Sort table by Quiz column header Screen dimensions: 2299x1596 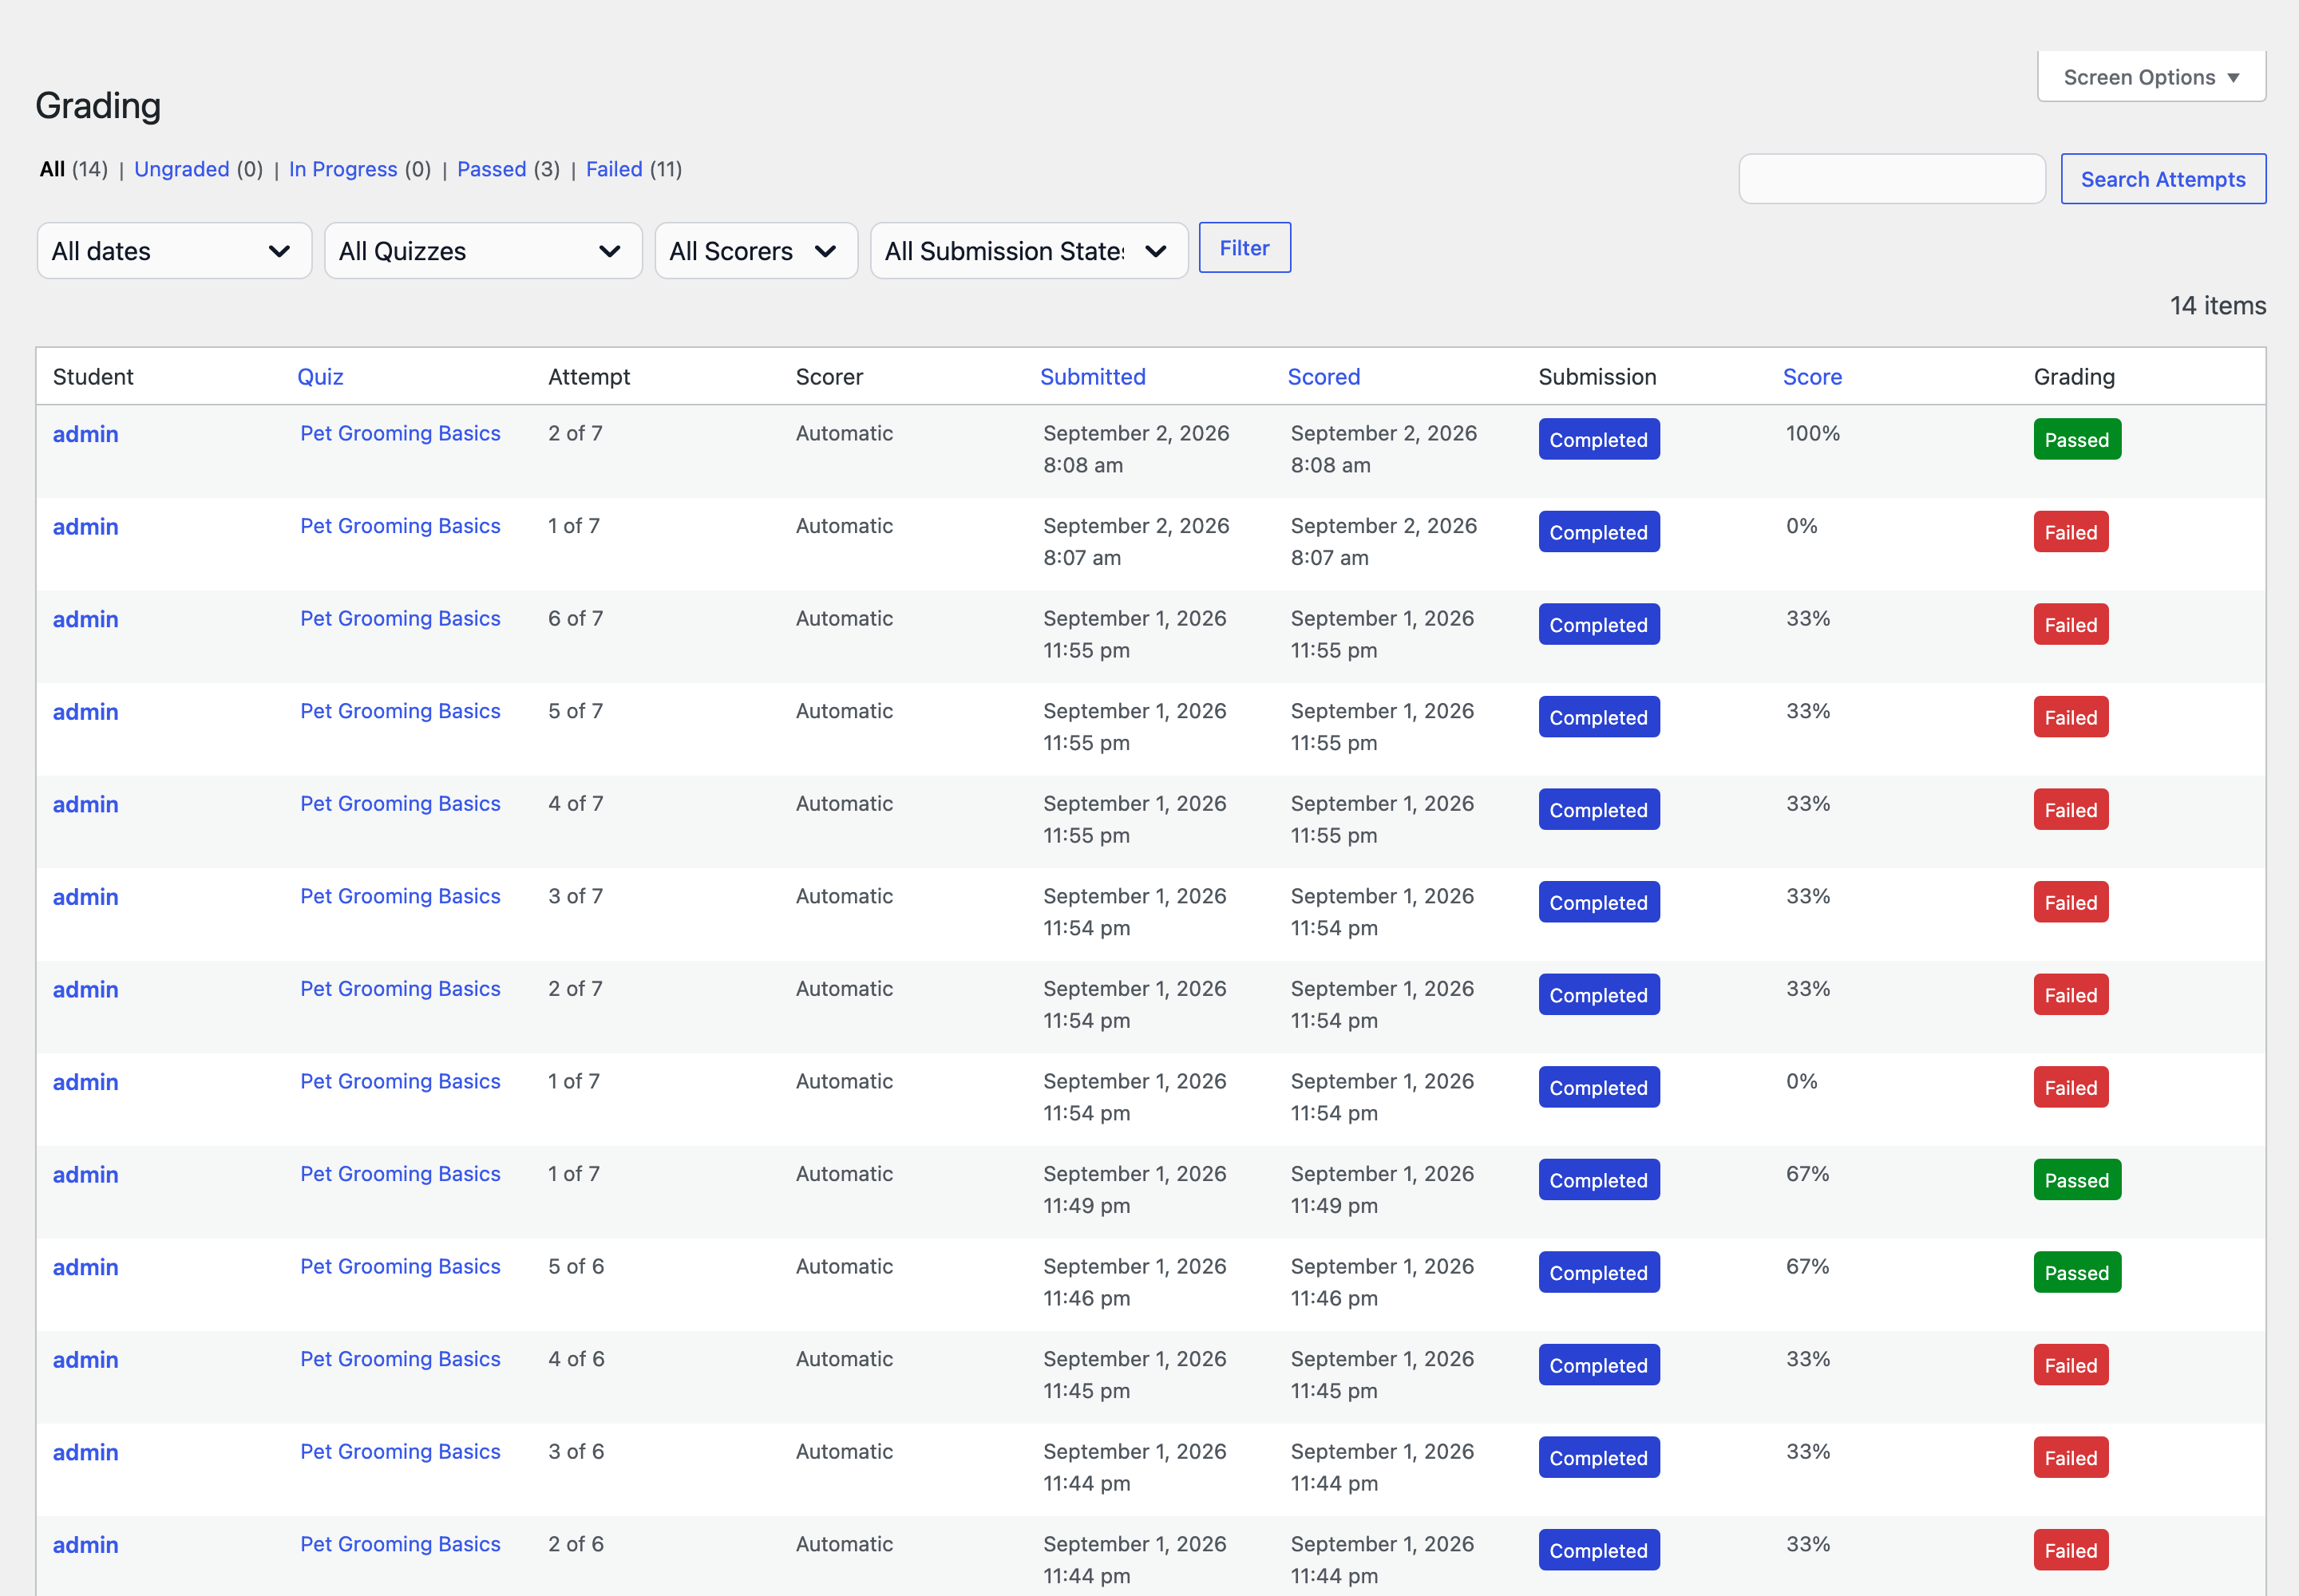click(x=320, y=377)
